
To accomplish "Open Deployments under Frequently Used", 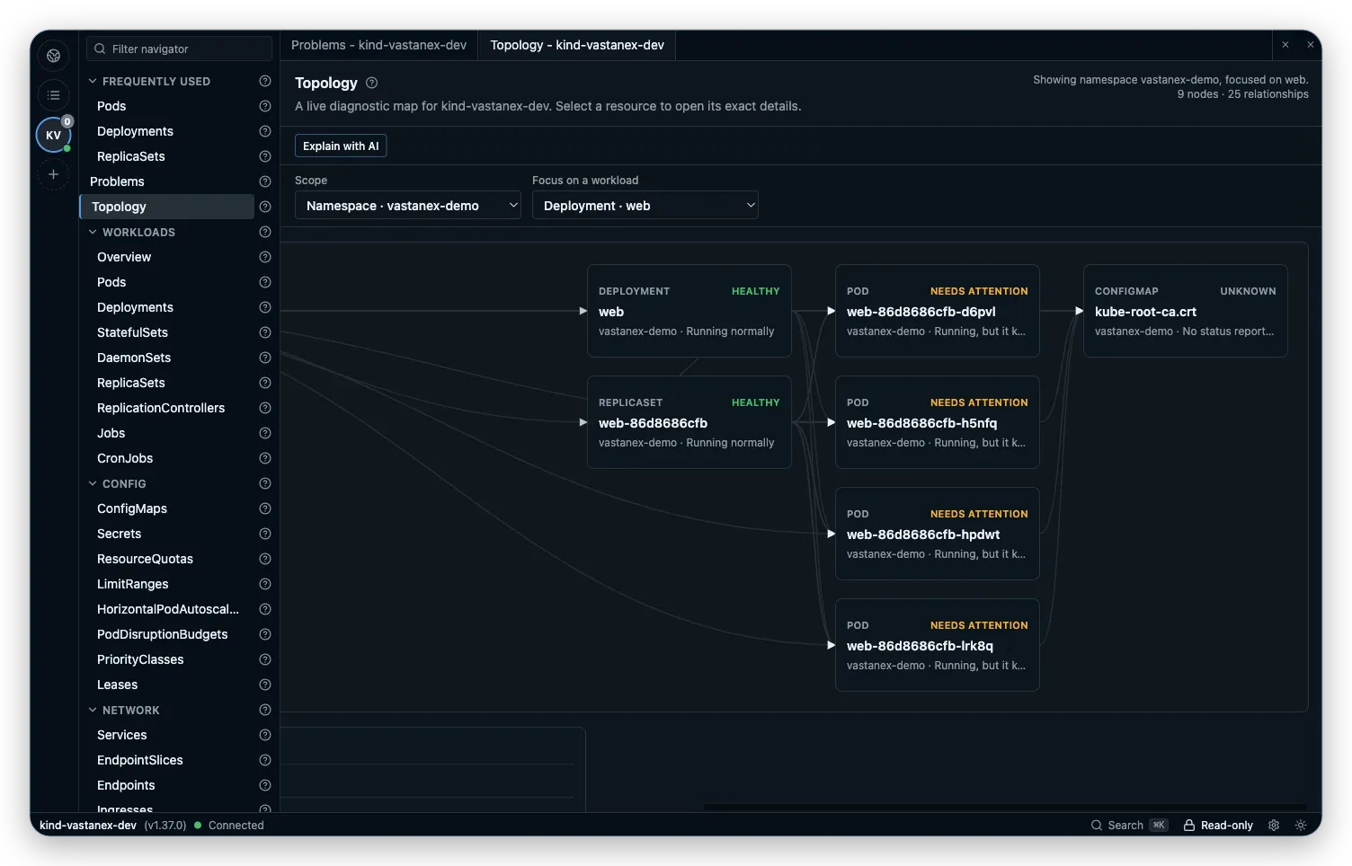I will 135,131.
